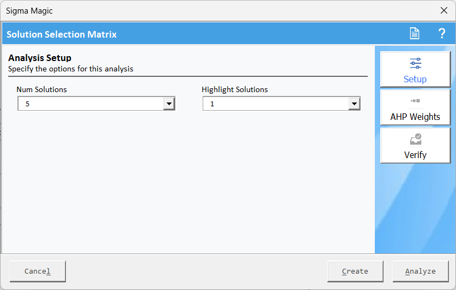Viewport: 456px width, 290px height.
Task: Click the Highlight Solutions label text
Action: pos(235,89)
